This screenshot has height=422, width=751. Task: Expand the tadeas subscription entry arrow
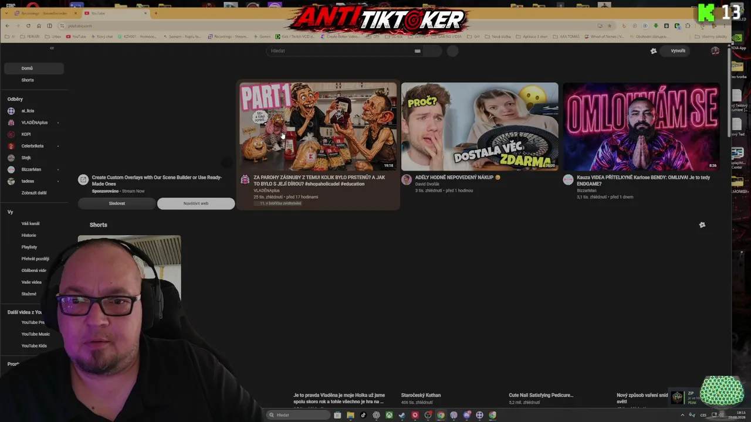click(x=57, y=181)
